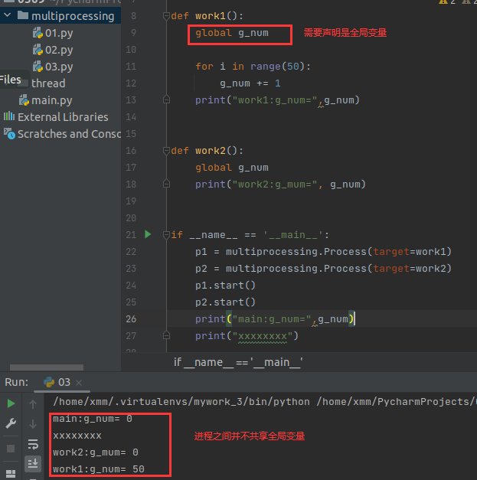Click console output 'xxxxxxxx' line
Viewport: 477px width, 480px height.
pyautogui.click(x=77, y=436)
